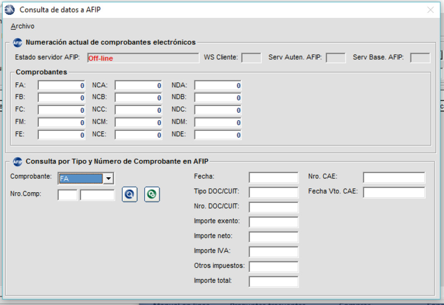Screen dimensions: 444x305
Task: Click AFIP logo beside Consulta por Tipo heading
Action: pyautogui.click(x=17, y=162)
